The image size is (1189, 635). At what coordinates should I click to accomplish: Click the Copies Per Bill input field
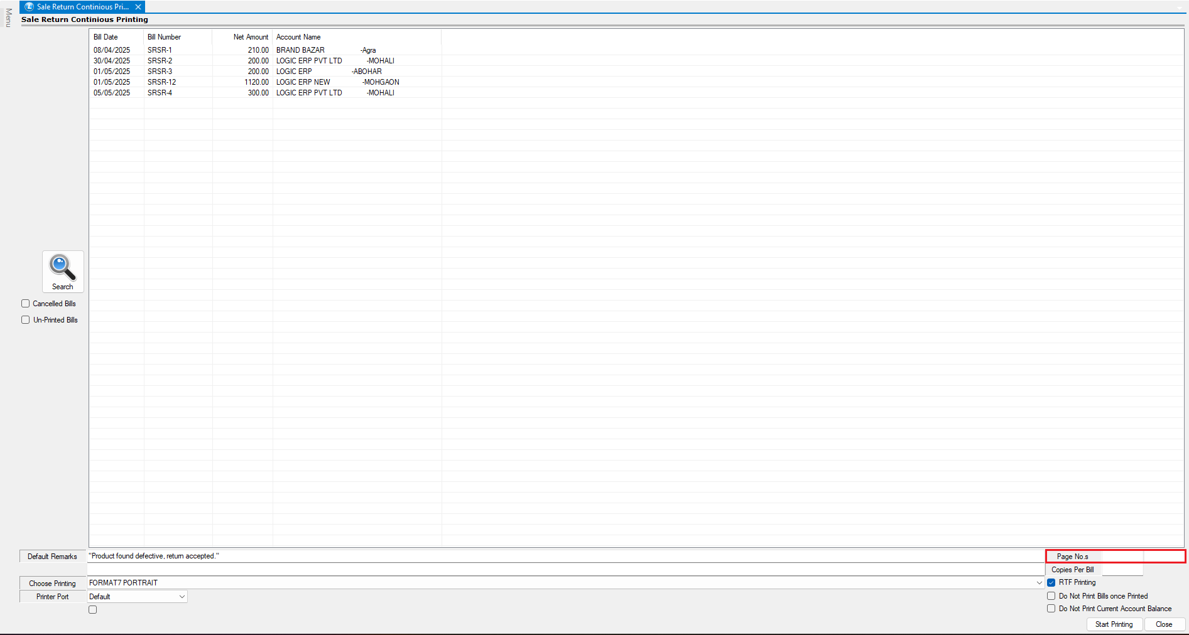tap(1122, 570)
